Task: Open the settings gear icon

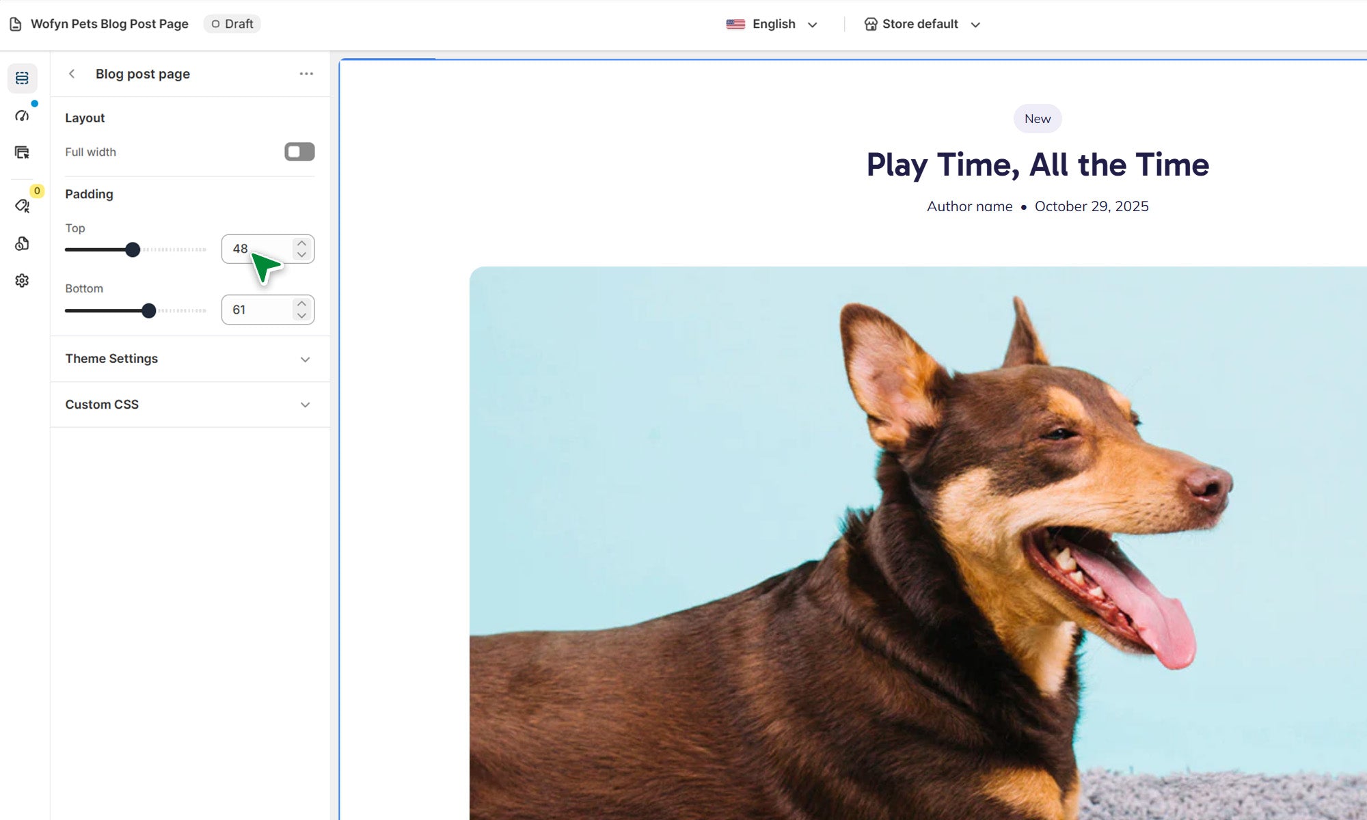Action: point(22,281)
